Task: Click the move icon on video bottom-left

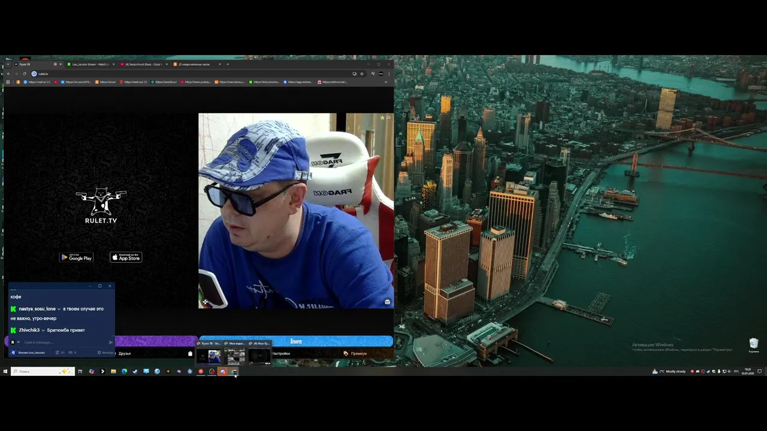Action: click(x=205, y=302)
